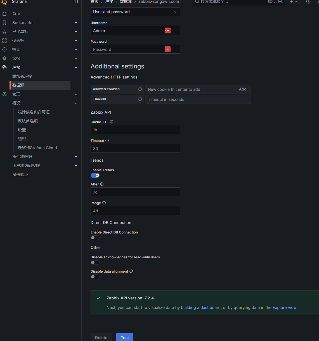Open the building a dashboard link

(x=201, y=307)
